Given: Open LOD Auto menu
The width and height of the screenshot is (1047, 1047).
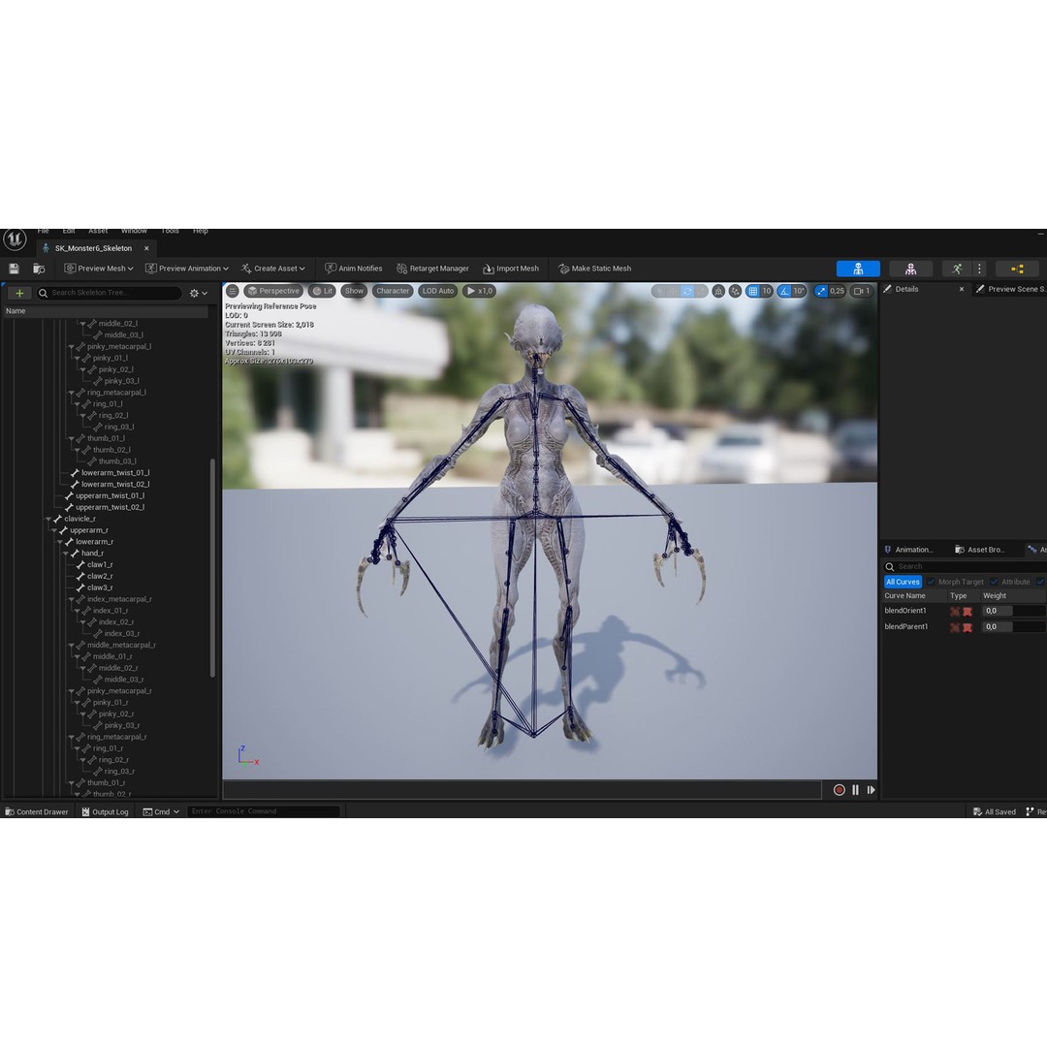Looking at the screenshot, I should tap(438, 291).
